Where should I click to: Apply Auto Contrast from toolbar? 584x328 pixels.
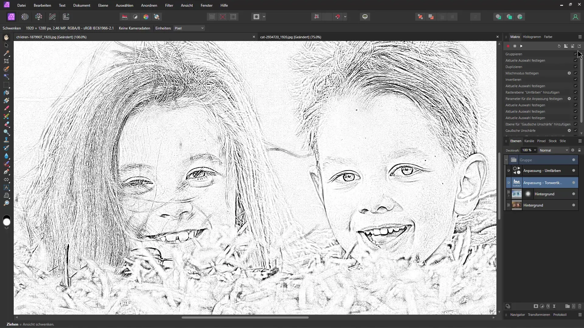[135, 17]
